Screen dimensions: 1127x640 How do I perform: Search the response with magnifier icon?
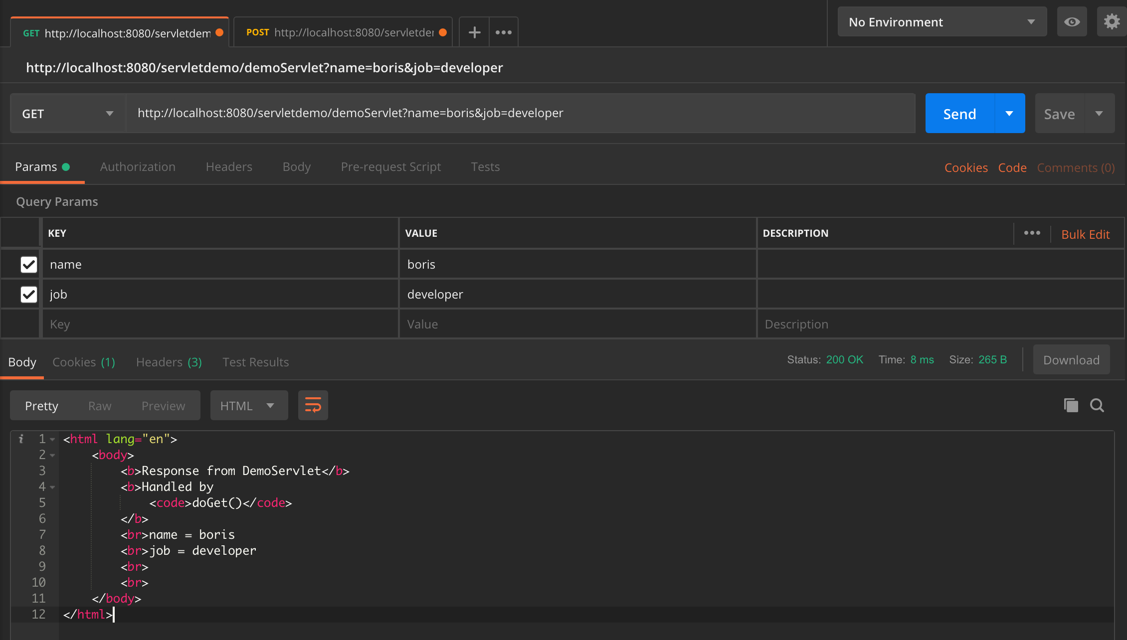coord(1097,405)
